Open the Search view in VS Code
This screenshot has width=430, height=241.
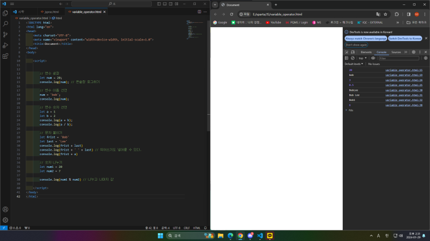[x=5, y=24]
